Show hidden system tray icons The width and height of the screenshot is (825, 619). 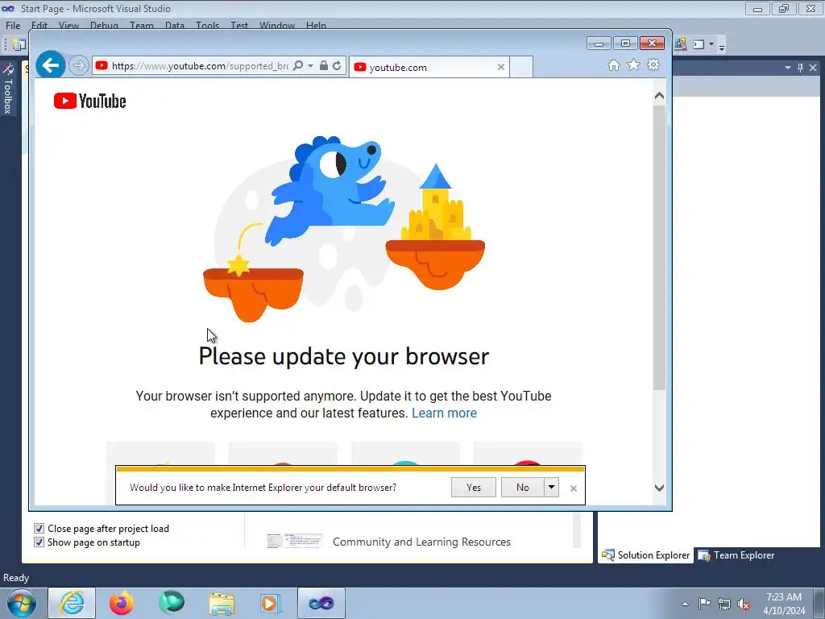coord(685,604)
